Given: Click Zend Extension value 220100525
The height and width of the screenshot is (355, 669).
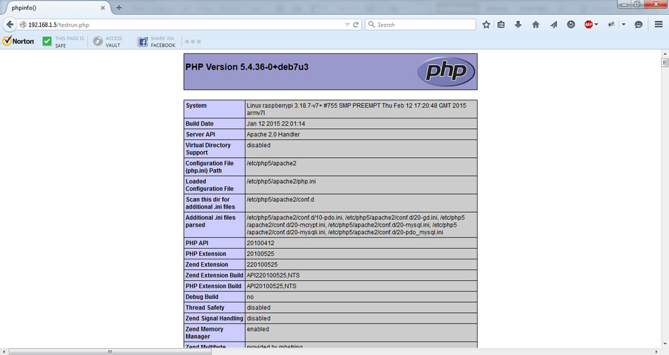Looking at the screenshot, I should coord(262,264).
